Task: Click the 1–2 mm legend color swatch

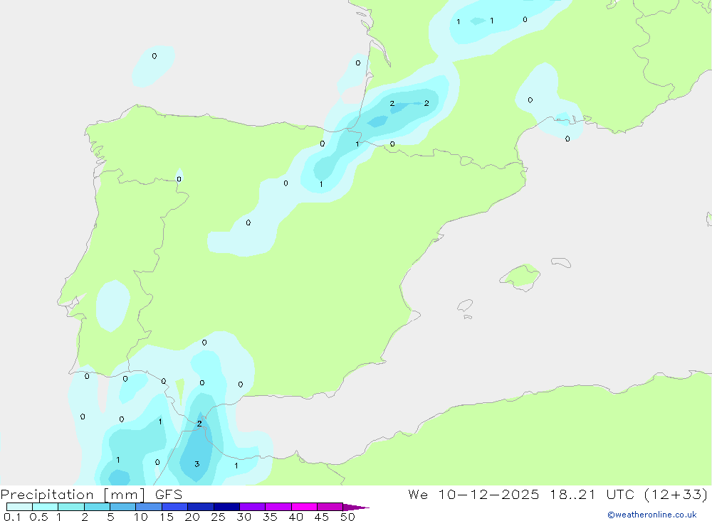Action: point(71,507)
